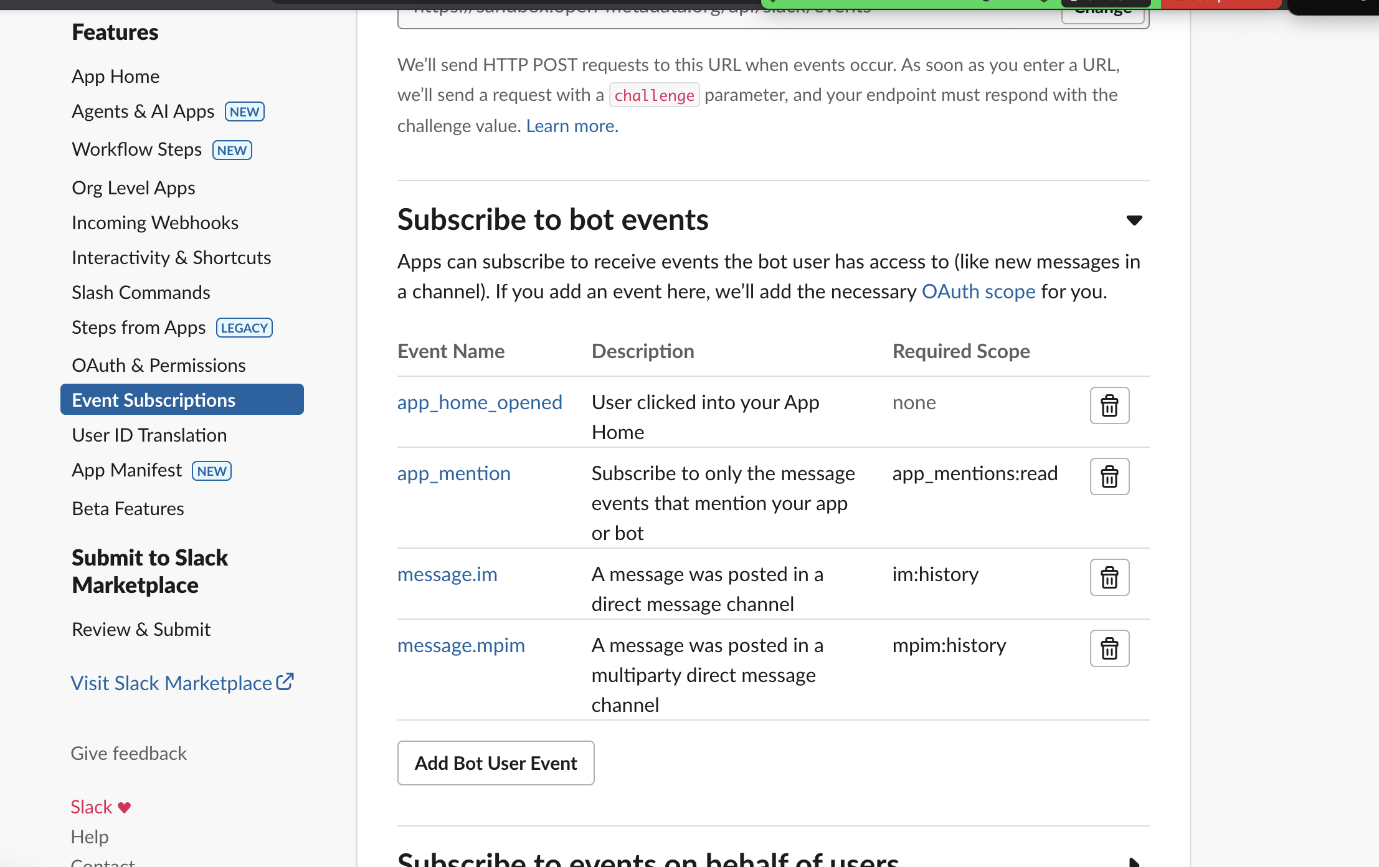Follow the OAuth scope link
Image resolution: width=1379 pixels, height=867 pixels.
(978, 291)
